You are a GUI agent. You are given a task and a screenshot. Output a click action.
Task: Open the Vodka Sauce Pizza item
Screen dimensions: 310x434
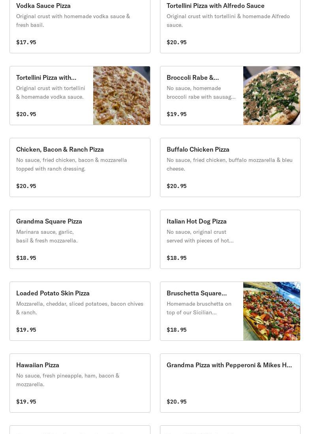coord(43,6)
